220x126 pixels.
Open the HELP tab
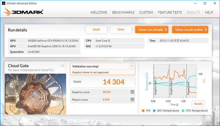(x=209, y=13)
